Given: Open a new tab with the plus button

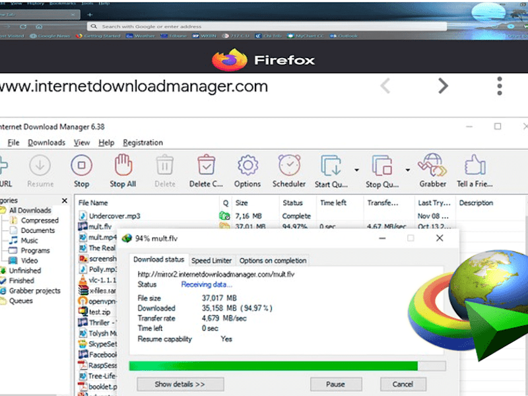Looking at the screenshot, I should 90,15.
